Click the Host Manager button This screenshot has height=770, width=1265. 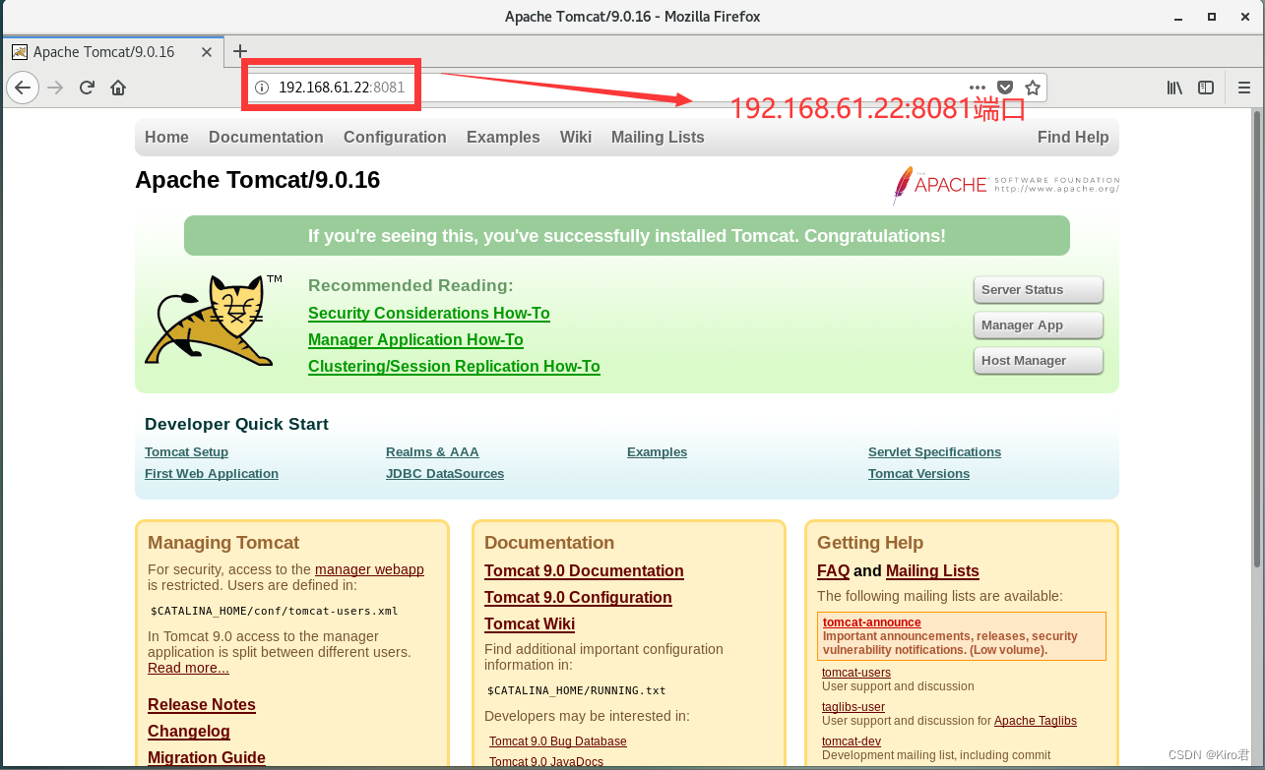point(1039,361)
